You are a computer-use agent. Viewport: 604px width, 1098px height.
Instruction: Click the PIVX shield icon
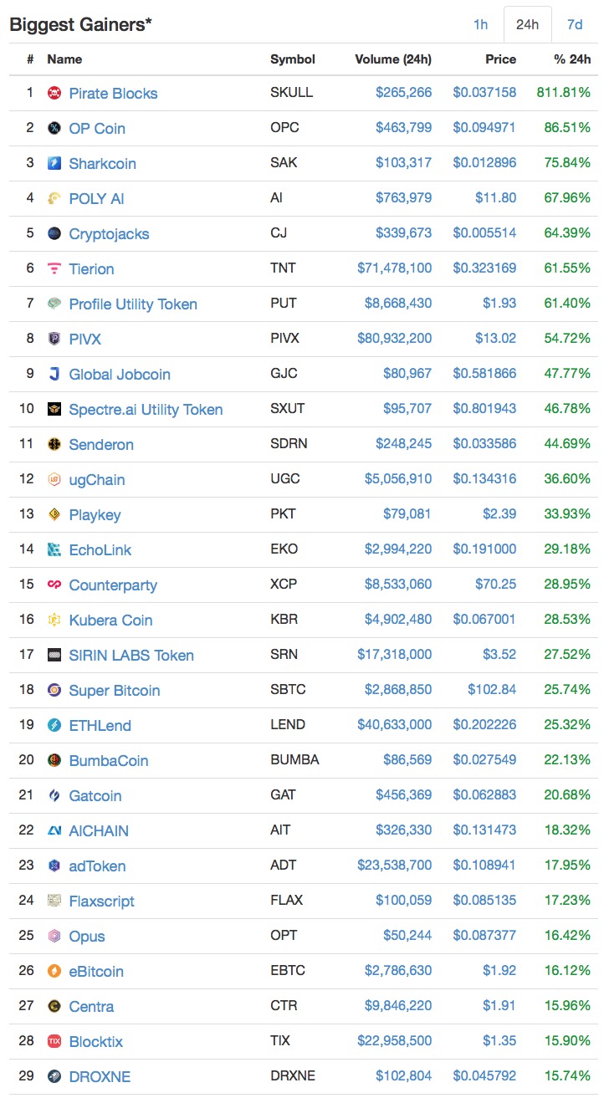54,339
